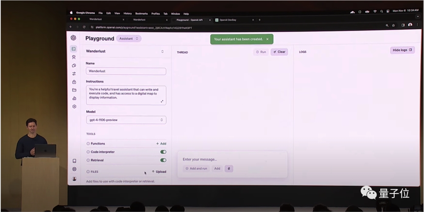Click Add and run button

tap(196, 169)
